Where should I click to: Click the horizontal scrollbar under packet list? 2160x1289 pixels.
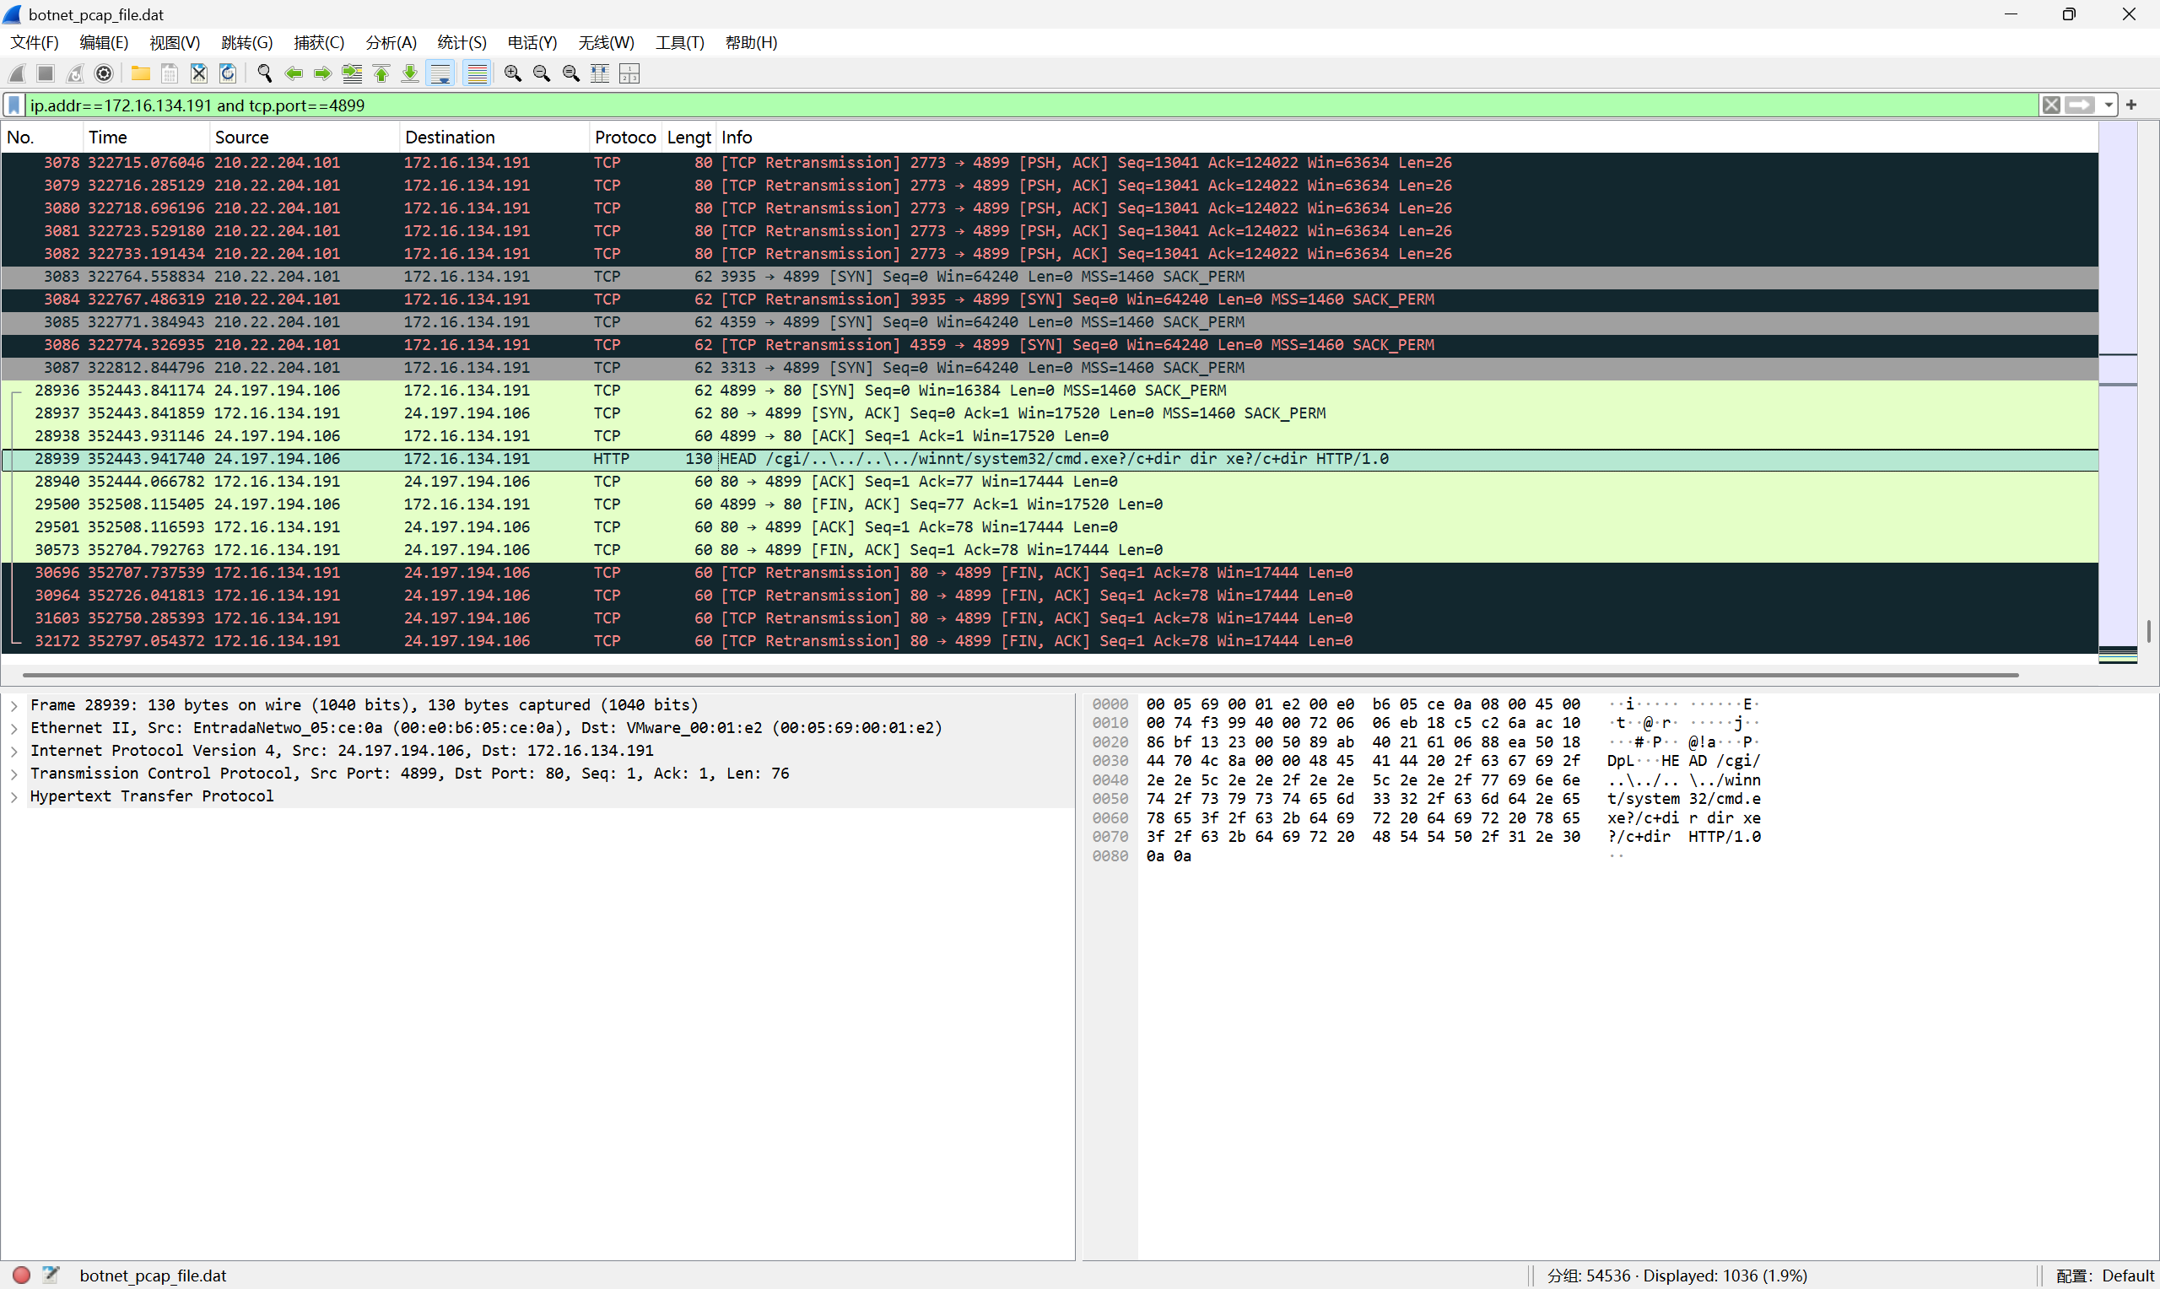[1019, 674]
